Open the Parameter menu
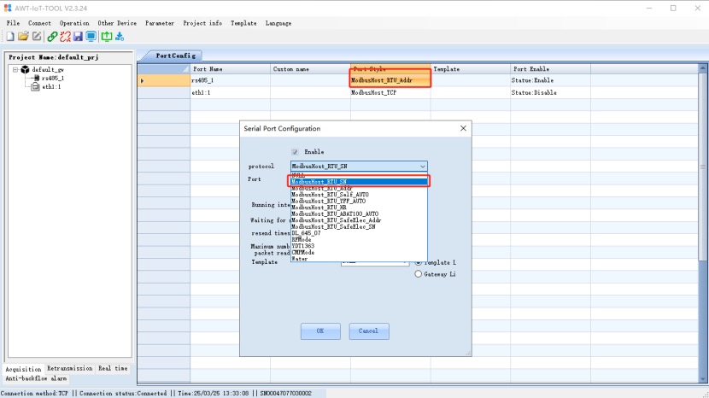The height and width of the screenshot is (398, 709). tap(160, 23)
